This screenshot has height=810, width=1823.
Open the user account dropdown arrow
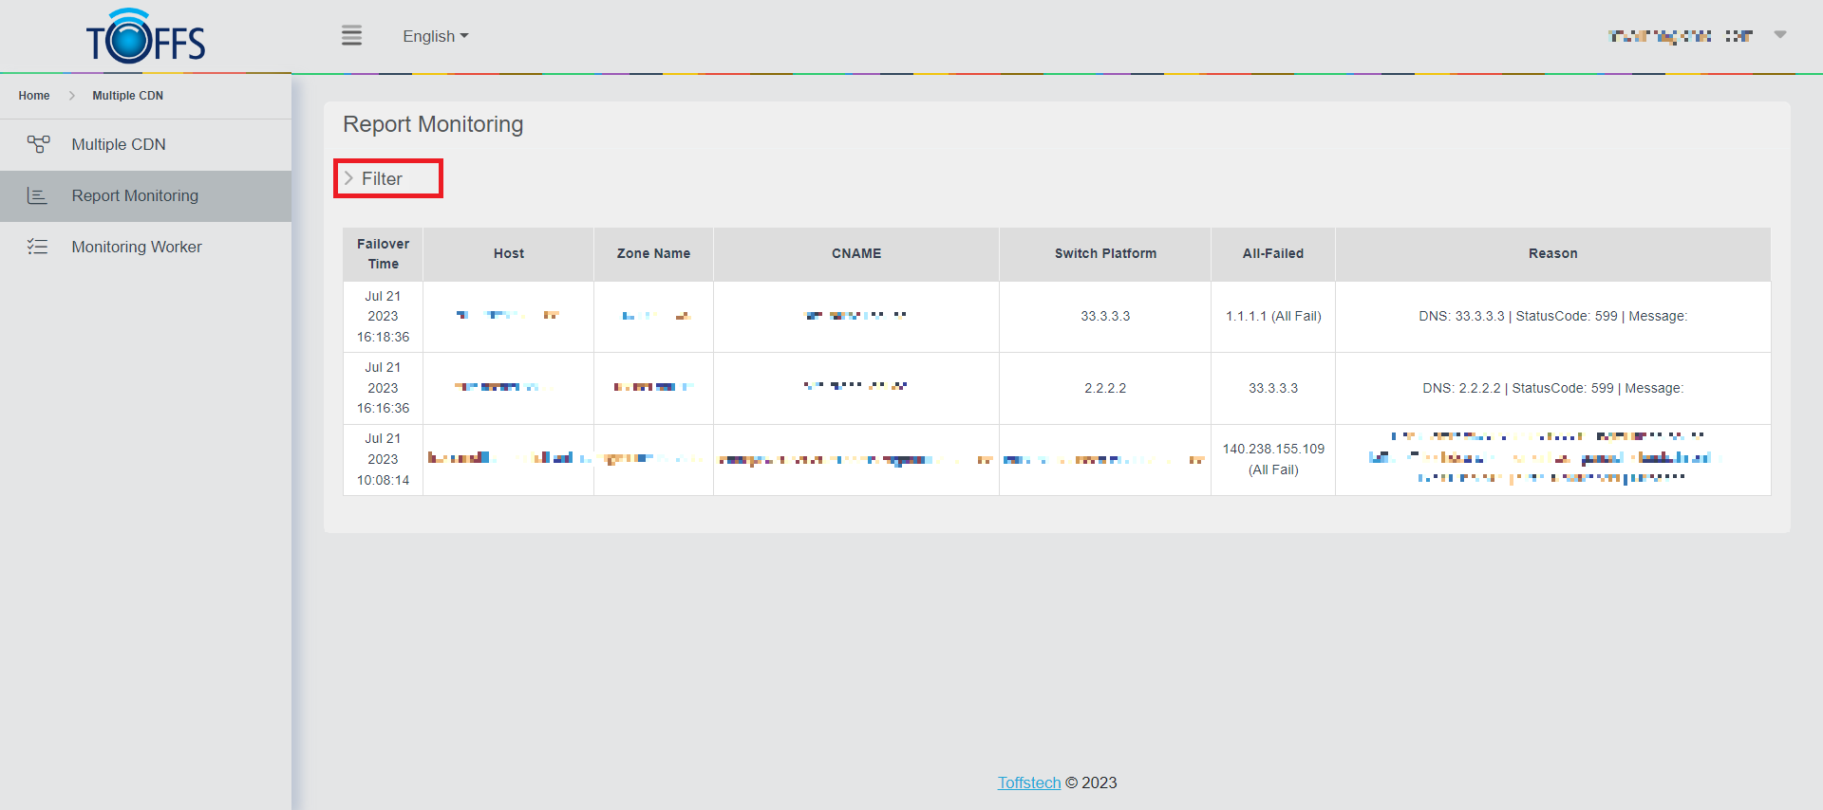1780,35
